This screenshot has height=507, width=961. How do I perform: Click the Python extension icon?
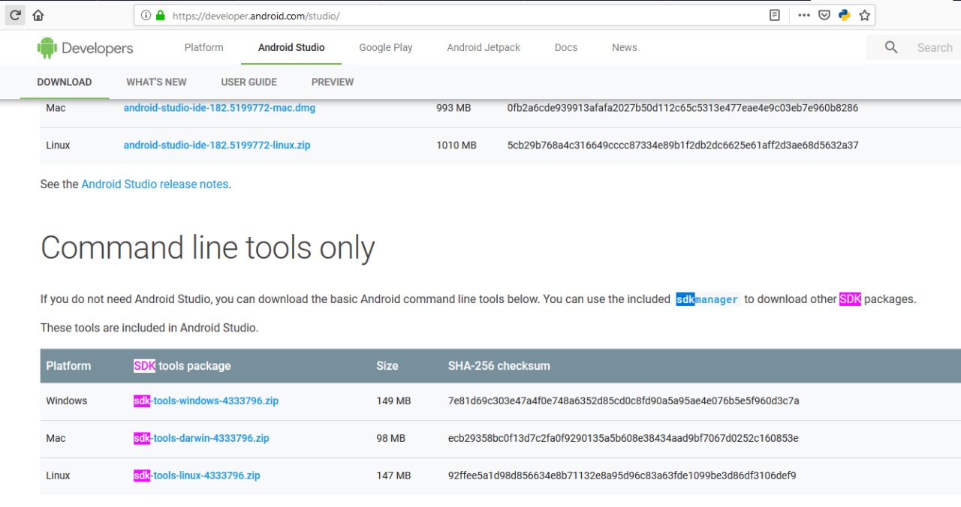(x=845, y=15)
